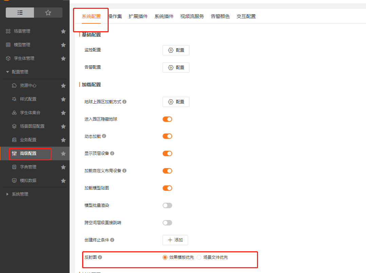The height and width of the screenshot is (273, 366).
Task: Open 样式配置 in the sidebar
Action: click(x=28, y=99)
